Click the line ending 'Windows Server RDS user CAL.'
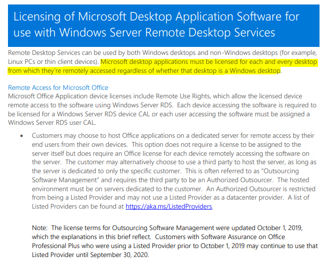Image resolution: width=331 pixels, height=265 pixels. [x=52, y=123]
